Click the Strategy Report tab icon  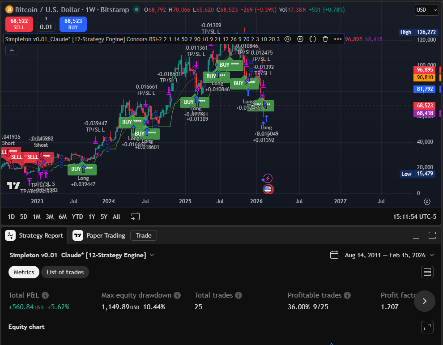point(10,235)
